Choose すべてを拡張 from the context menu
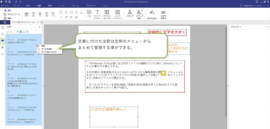The image size is (270, 129). click(x=46, y=49)
